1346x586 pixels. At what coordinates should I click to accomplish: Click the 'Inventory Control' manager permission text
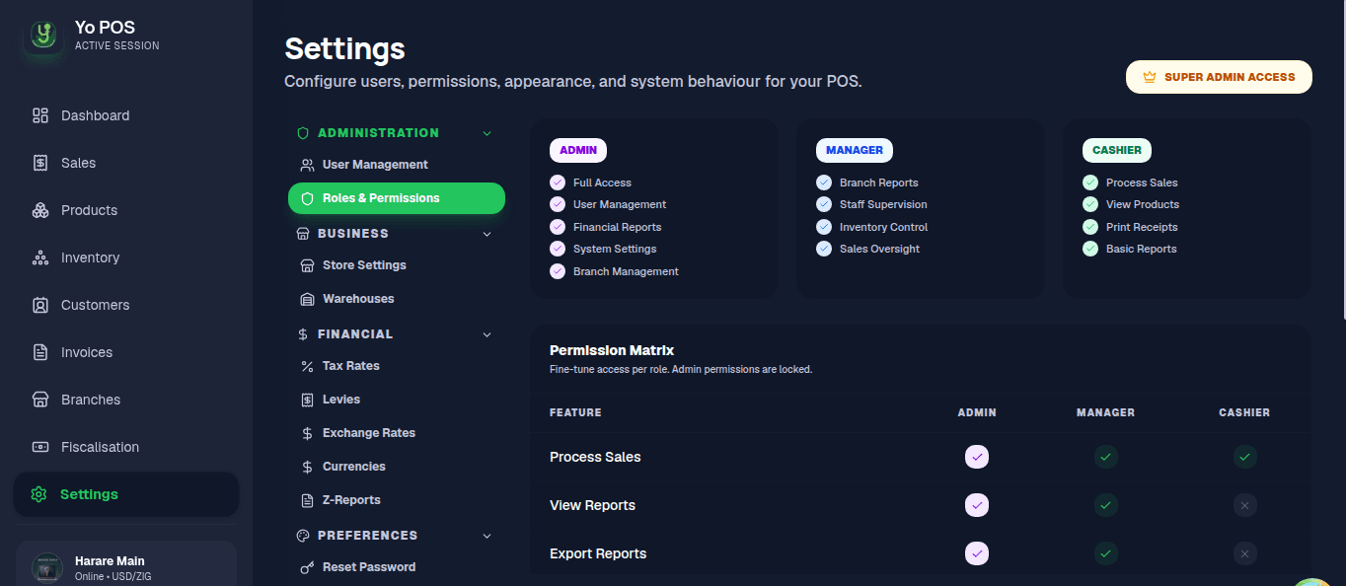883,227
